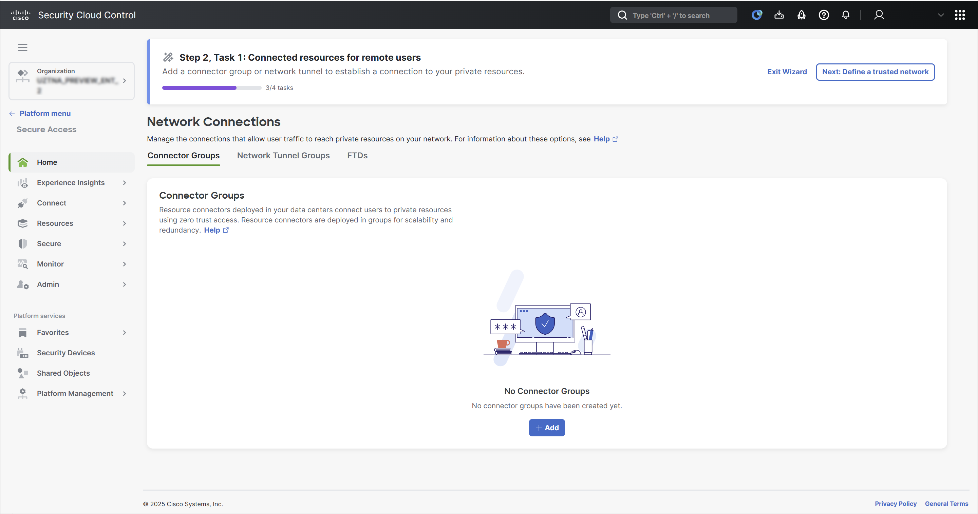Screen dimensions: 978x514
Task: Open notifications bell icon
Action: pyautogui.click(x=846, y=15)
